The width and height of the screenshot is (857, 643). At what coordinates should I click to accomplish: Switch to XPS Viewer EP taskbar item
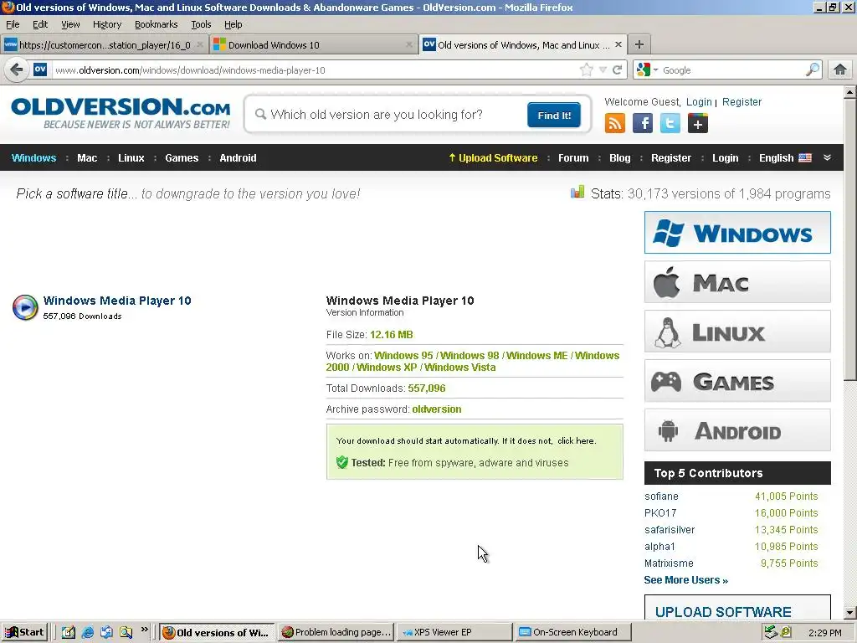pyautogui.click(x=453, y=632)
